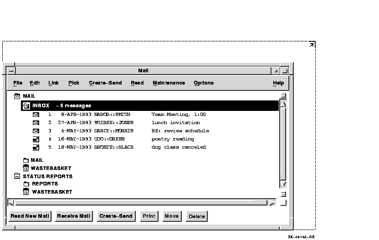
Task: Open the Create-Send menu in menu bar
Action: (x=105, y=83)
